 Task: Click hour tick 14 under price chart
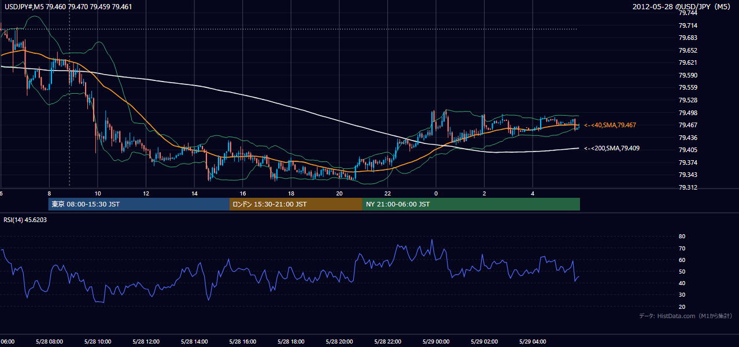[x=194, y=193]
